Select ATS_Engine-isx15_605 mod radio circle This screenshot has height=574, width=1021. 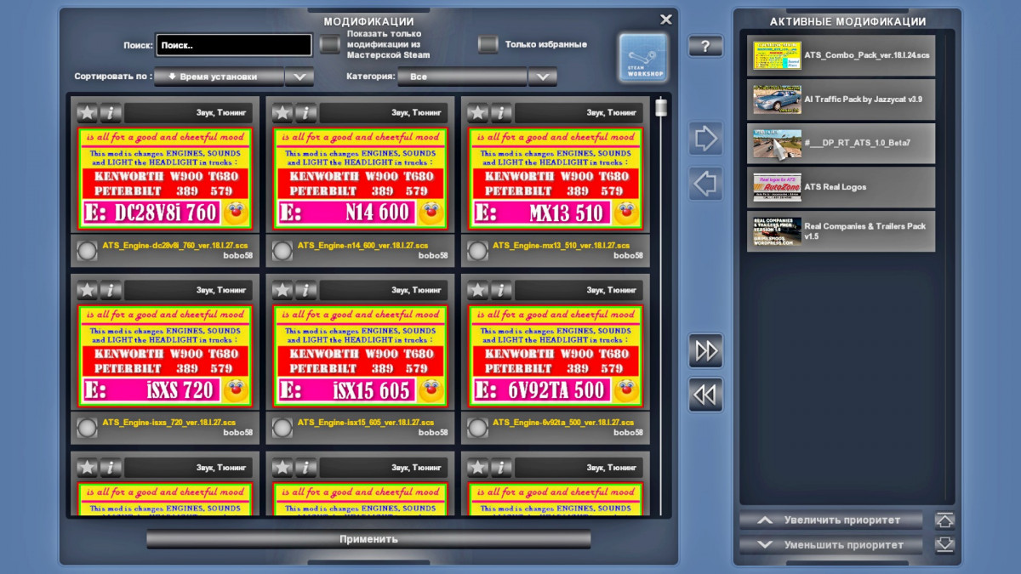(x=282, y=428)
